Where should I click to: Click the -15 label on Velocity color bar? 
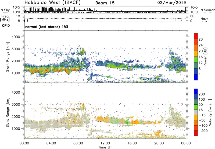pyautogui.click(x=202, y=115)
